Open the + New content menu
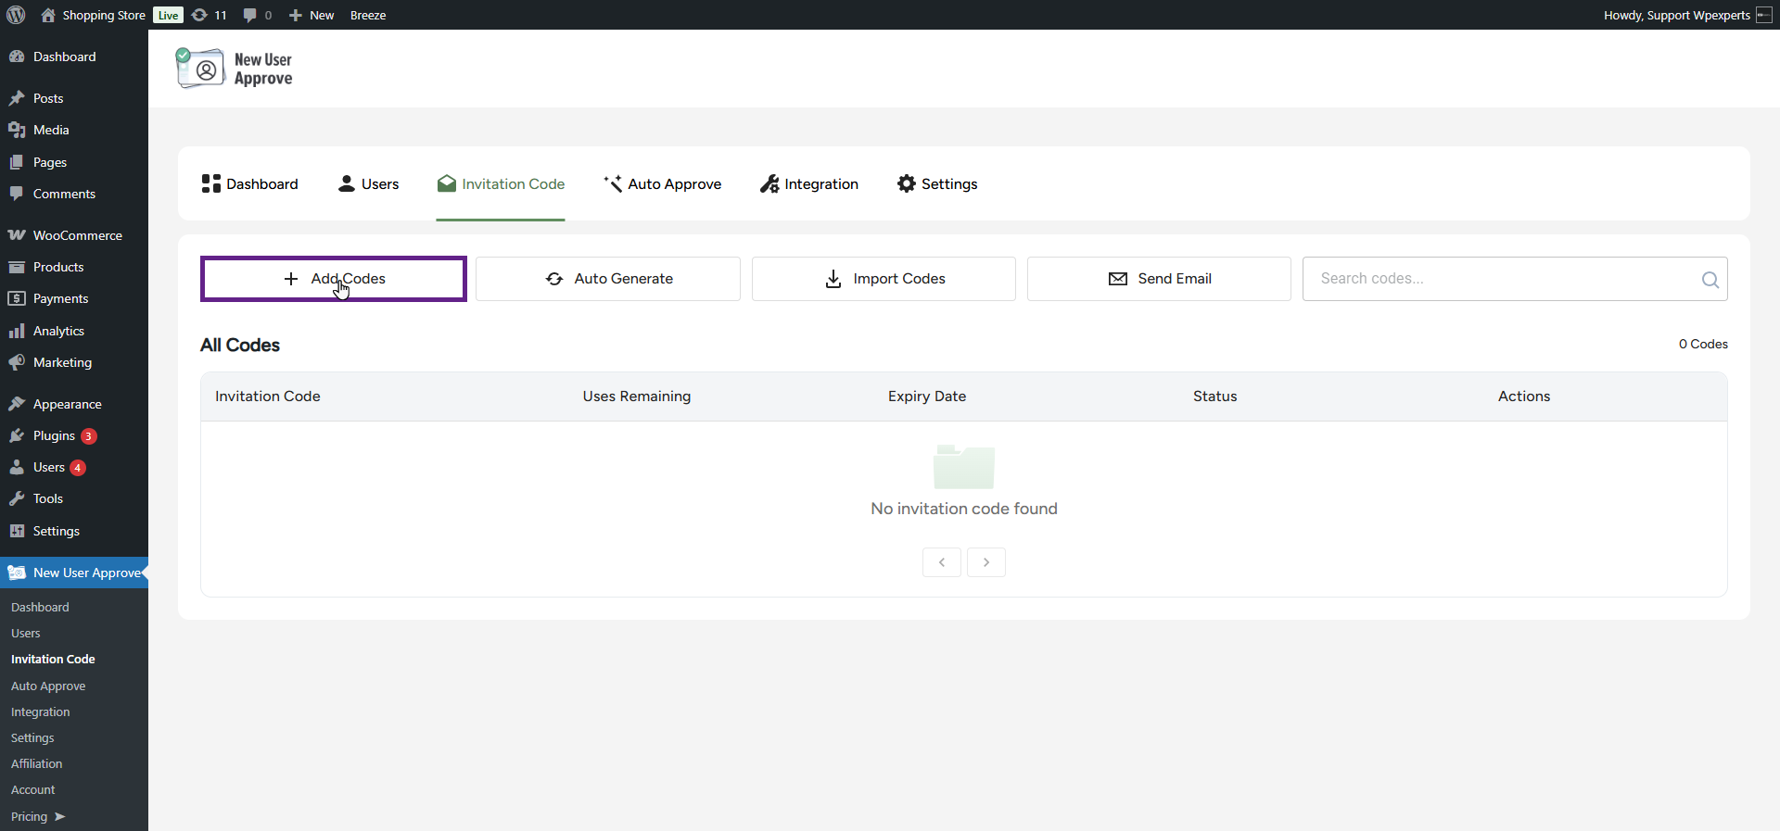 (x=311, y=15)
